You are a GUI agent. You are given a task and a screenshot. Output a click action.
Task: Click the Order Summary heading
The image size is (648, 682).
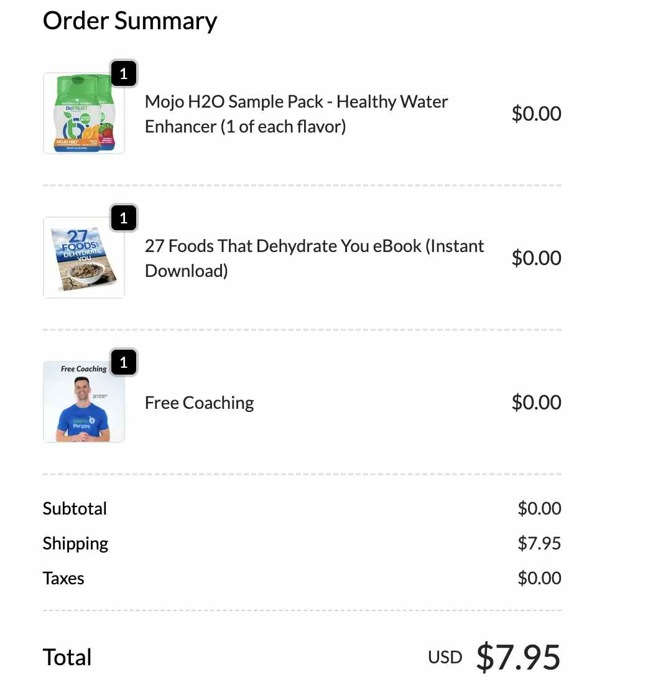130,21
